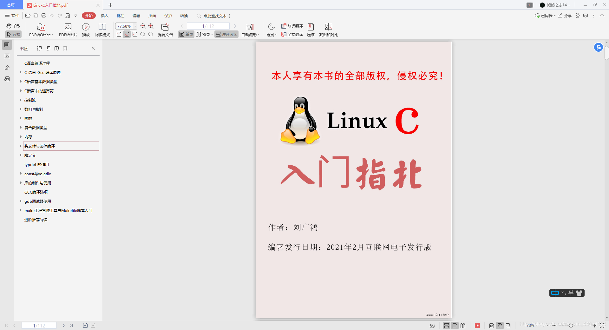The width and height of the screenshot is (609, 330).
Task: Add a new bookmark icon
Action: point(57,48)
